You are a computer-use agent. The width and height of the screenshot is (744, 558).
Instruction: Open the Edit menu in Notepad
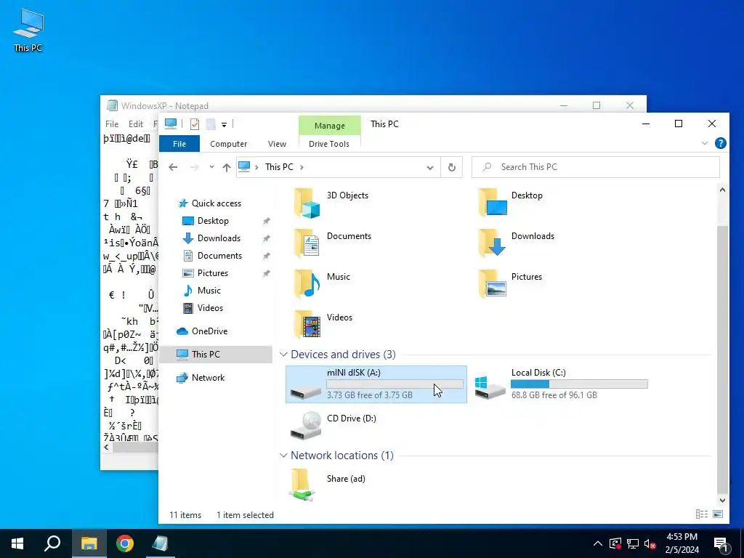click(136, 124)
